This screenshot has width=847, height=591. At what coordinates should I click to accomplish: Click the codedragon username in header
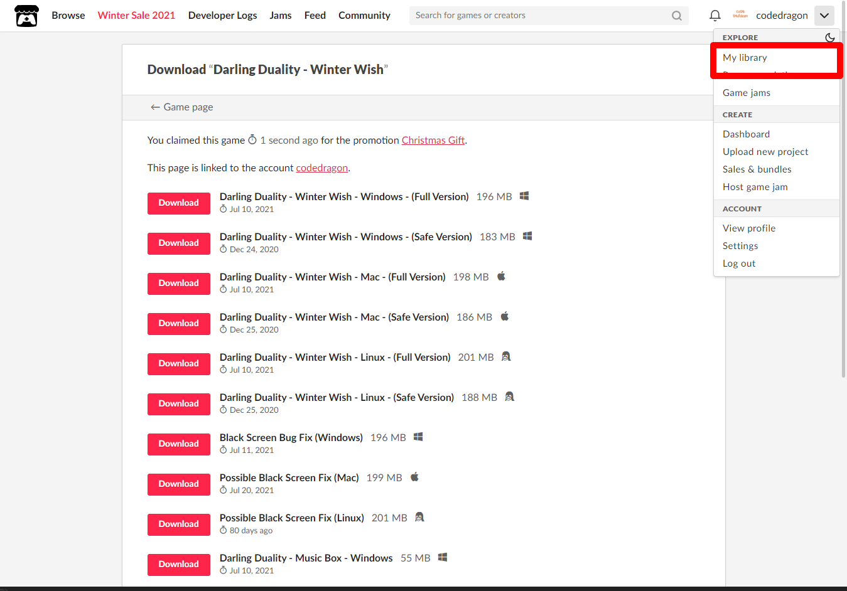pos(782,16)
